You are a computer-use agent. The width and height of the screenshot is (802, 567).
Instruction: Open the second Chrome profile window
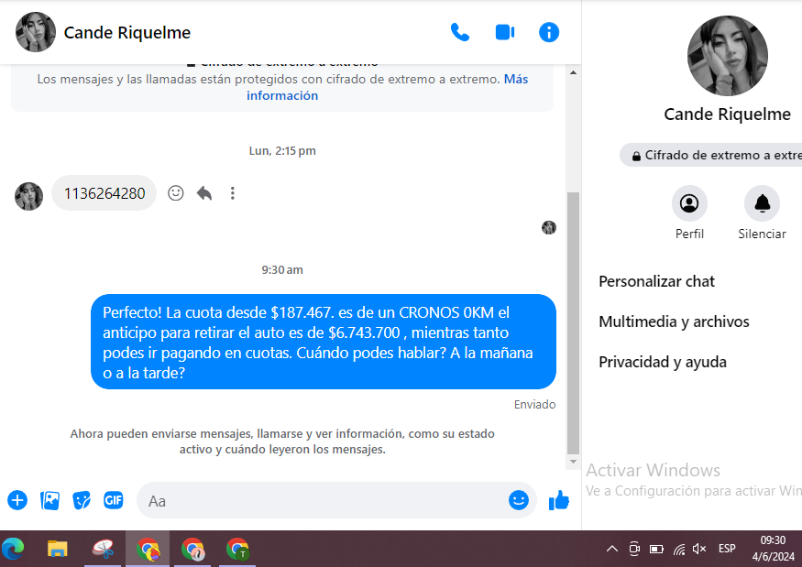[192, 549]
